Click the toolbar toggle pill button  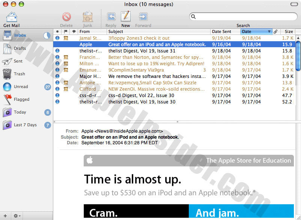click(x=294, y=4)
